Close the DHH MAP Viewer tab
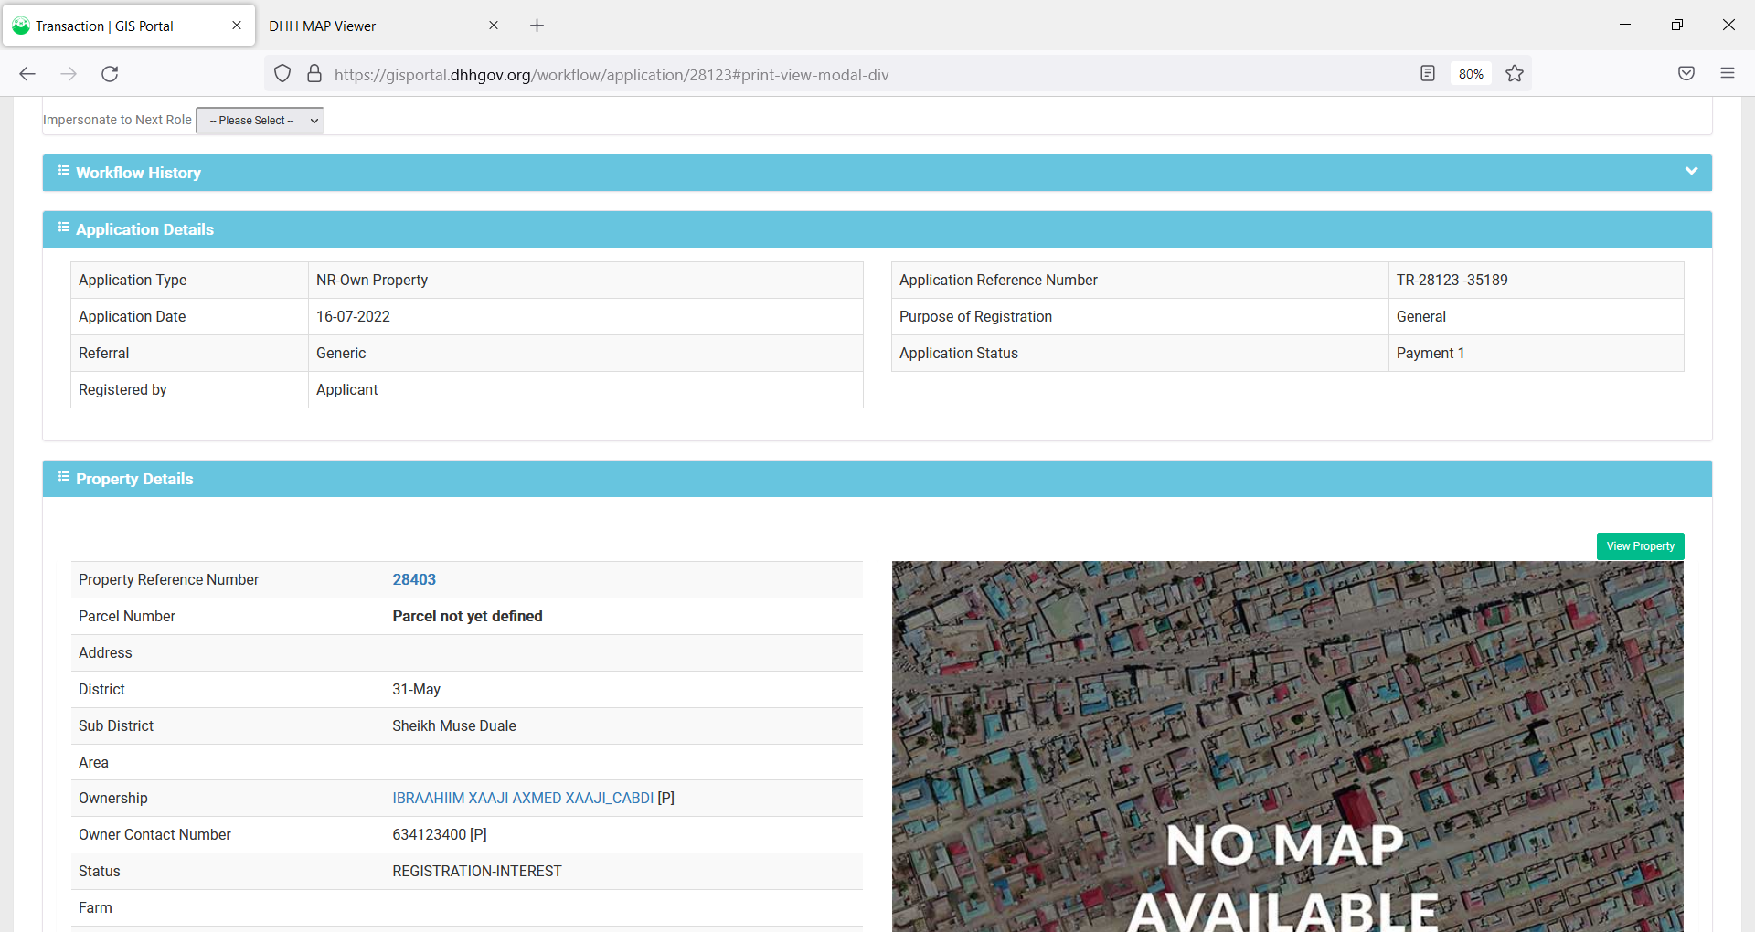This screenshot has height=932, width=1755. (494, 26)
